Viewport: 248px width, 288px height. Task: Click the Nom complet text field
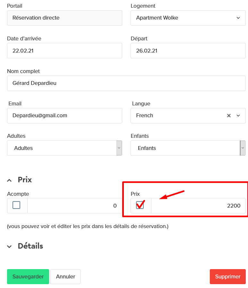tap(126, 83)
